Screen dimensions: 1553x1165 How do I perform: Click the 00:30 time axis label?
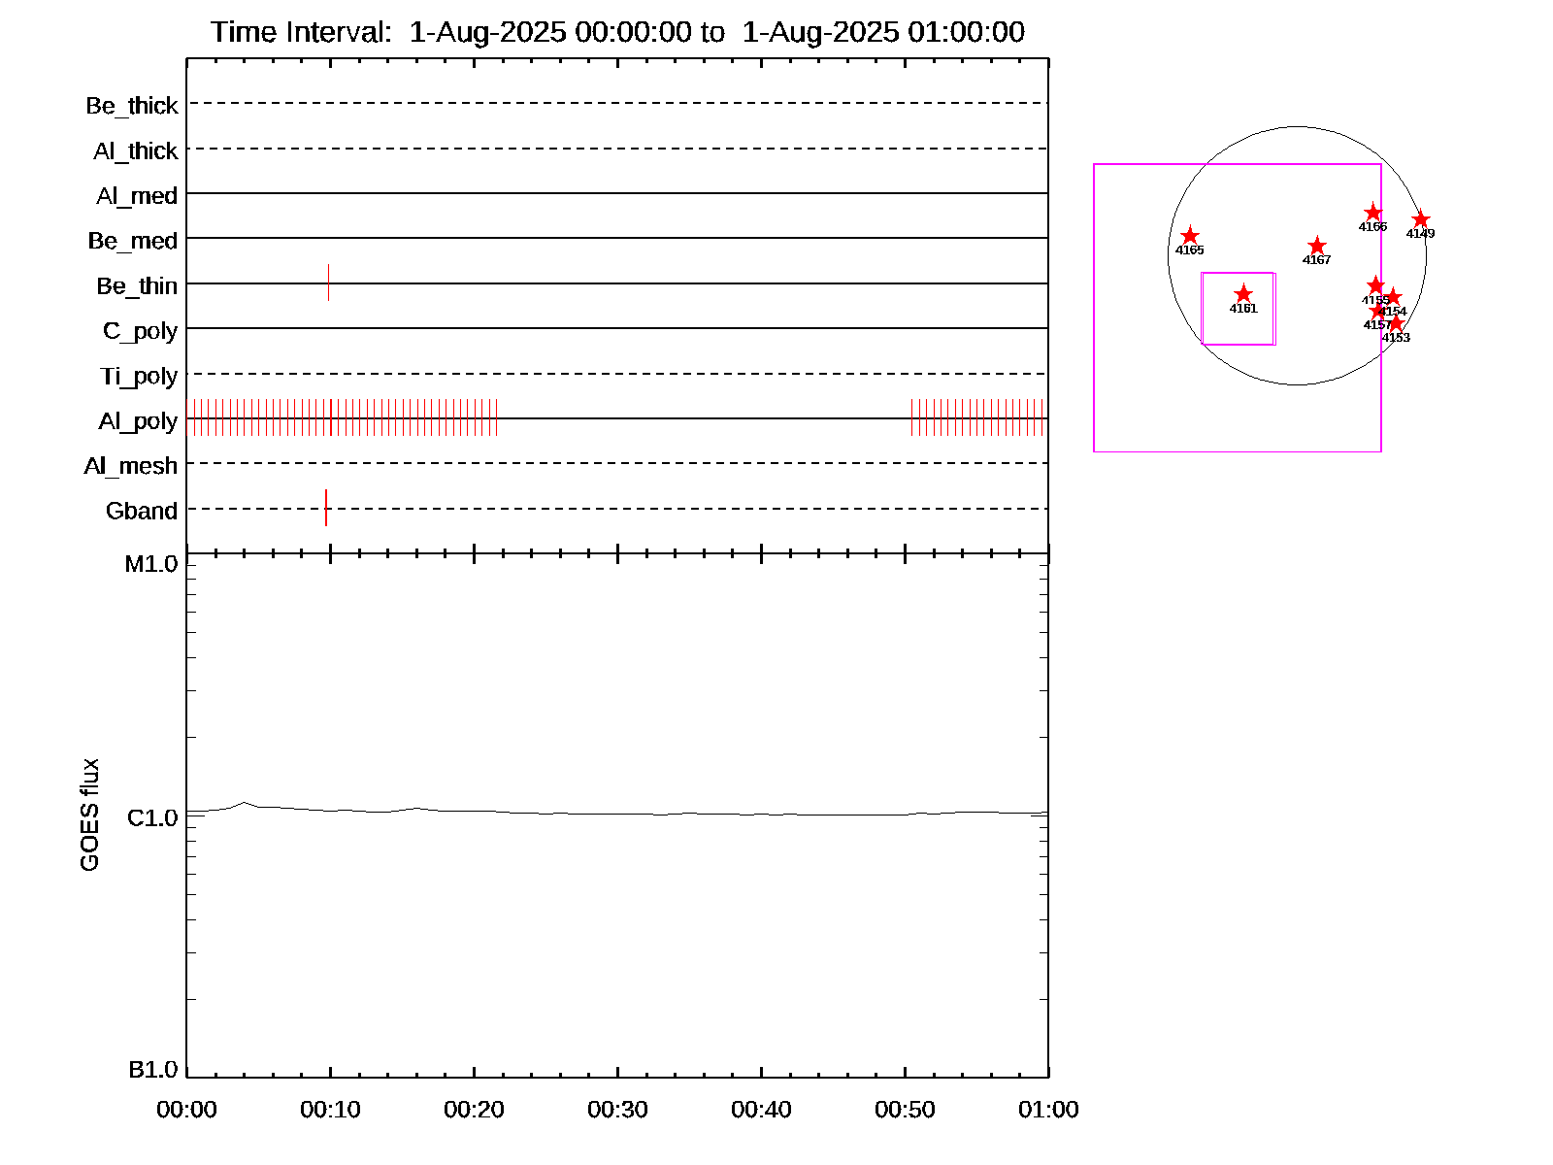617,1110
